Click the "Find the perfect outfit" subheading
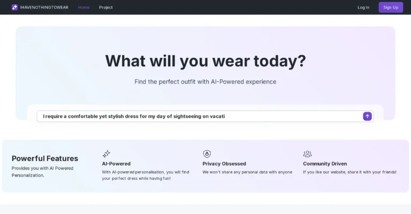The width and height of the screenshot is (411, 214). tap(205, 82)
